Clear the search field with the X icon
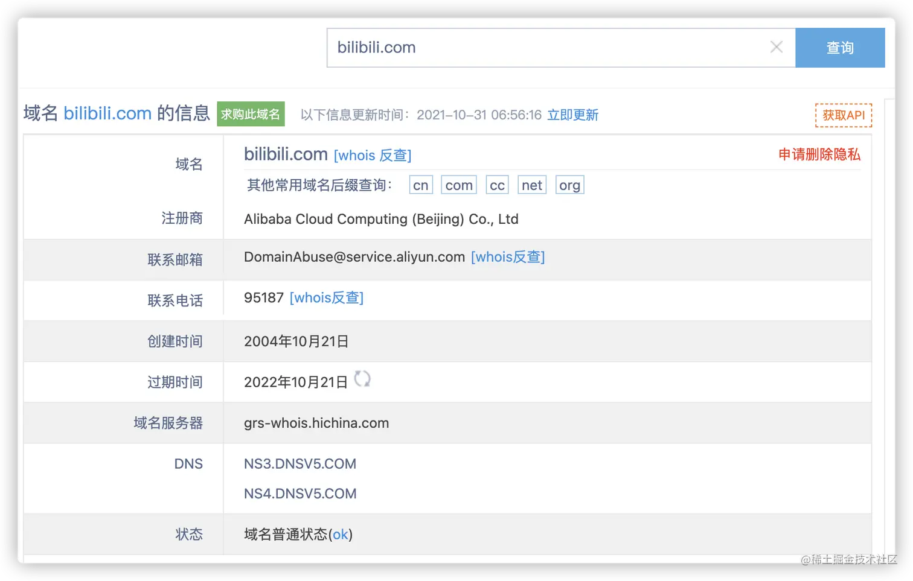 click(x=777, y=47)
